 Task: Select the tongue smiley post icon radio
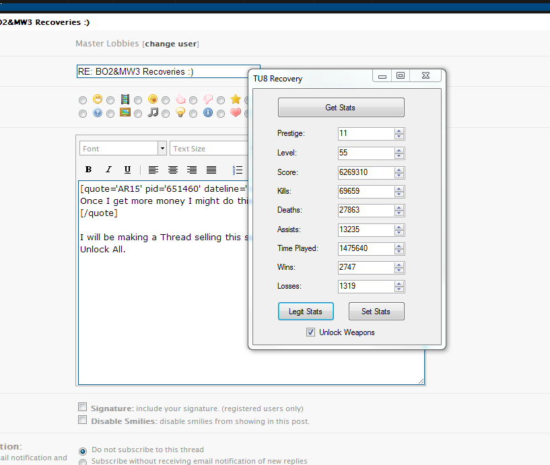point(138,100)
